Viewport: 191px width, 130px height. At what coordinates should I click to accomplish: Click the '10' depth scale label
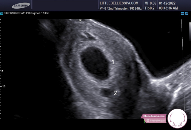click(4, 86)
